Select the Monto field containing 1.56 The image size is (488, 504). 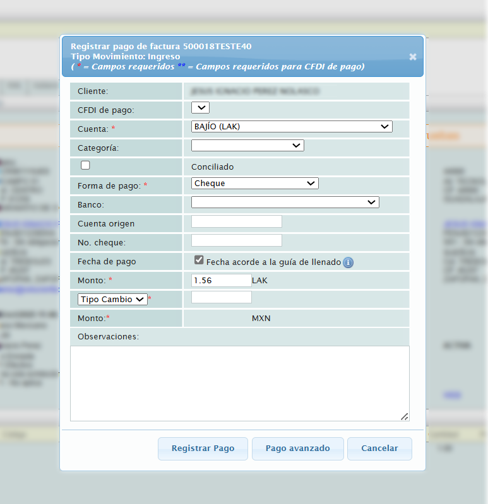(x=221, y=280)
